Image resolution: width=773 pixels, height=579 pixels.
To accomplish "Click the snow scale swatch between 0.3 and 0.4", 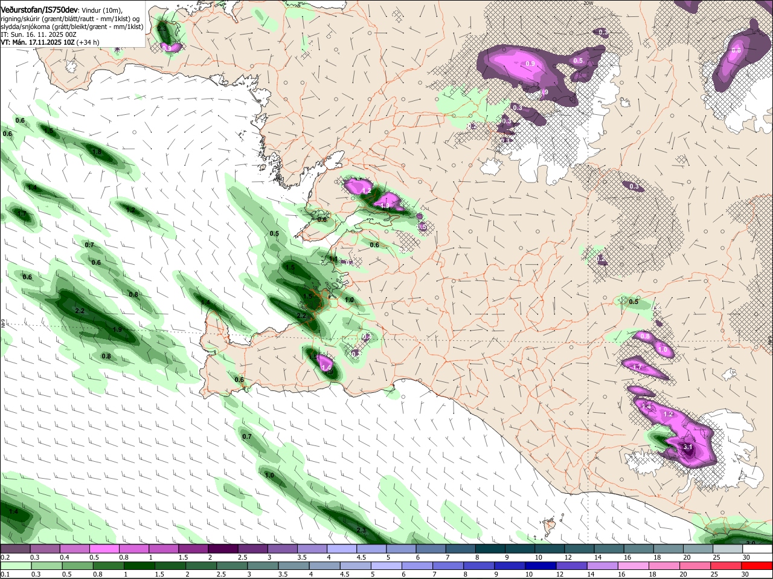I will [47, 549].
